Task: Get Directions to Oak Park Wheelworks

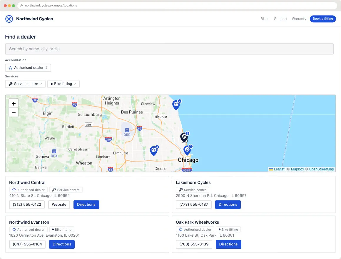Action: (228, 244)
